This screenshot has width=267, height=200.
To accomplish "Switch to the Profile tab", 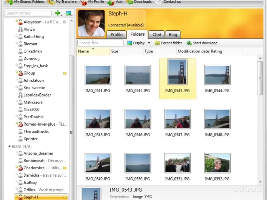I will coord(116,34).
